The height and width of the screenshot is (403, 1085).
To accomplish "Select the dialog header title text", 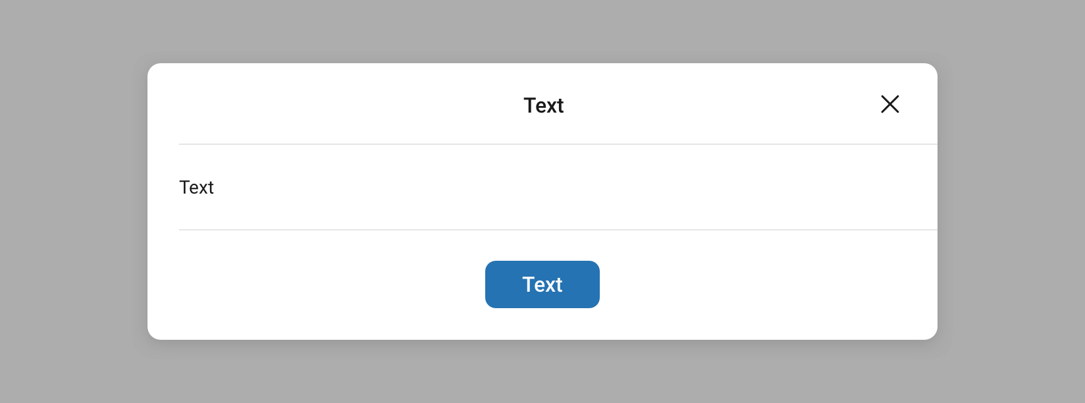I will point(543,105).
